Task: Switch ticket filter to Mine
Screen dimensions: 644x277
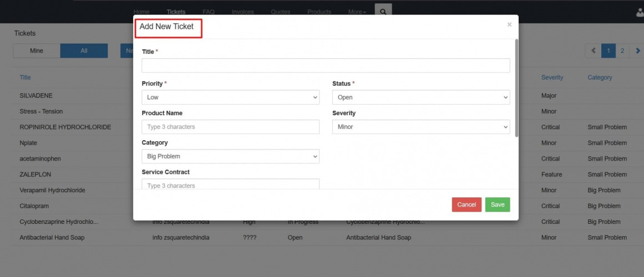Action: (x=37, y=51)
